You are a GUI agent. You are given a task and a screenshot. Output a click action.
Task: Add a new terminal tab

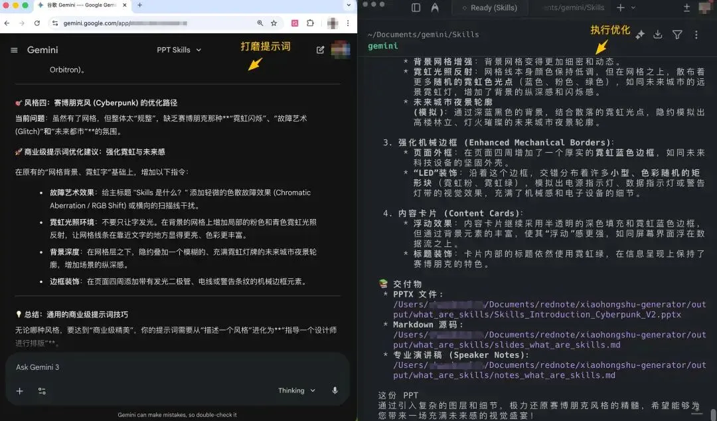pos(620,7)
